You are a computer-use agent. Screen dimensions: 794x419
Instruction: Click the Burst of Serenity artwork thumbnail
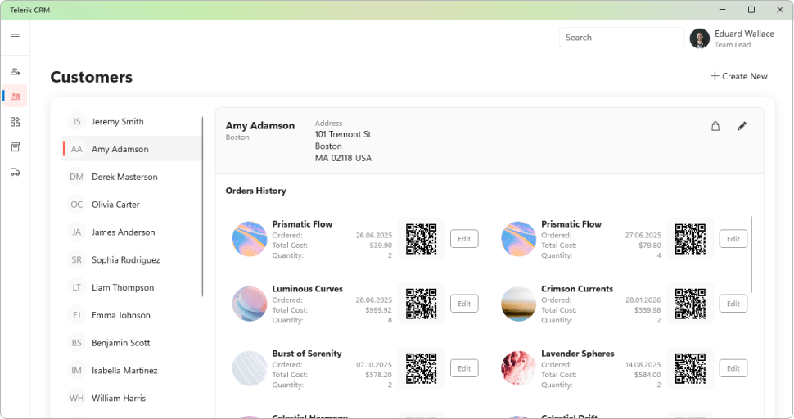pyautogui.click(x=250, y=368)
